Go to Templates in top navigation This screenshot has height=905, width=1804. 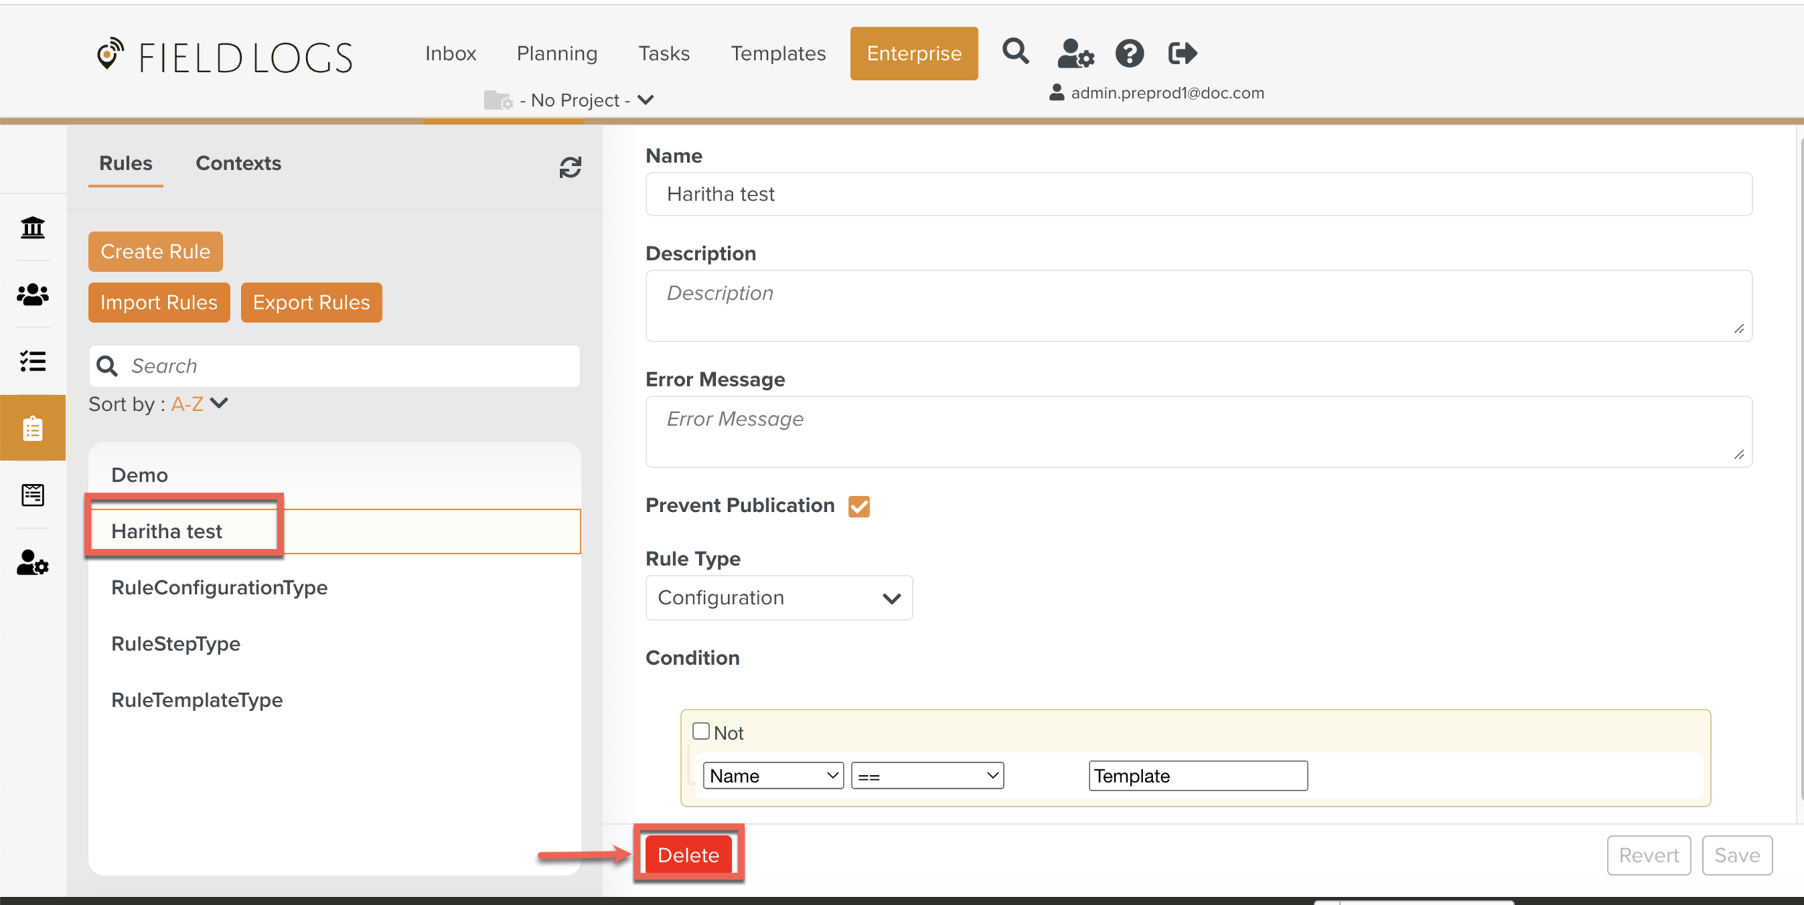coord(778,53)
